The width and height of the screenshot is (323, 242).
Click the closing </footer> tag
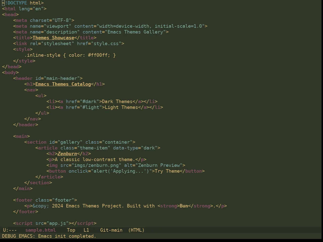pos(26,212)
